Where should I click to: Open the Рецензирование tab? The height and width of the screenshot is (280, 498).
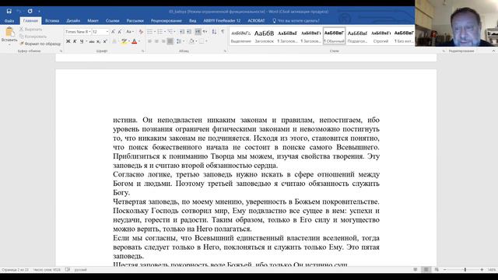(x=166, y=21)
